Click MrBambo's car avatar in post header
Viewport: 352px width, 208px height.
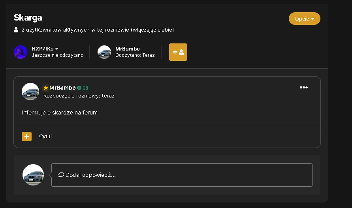click(x=30, y=92)
